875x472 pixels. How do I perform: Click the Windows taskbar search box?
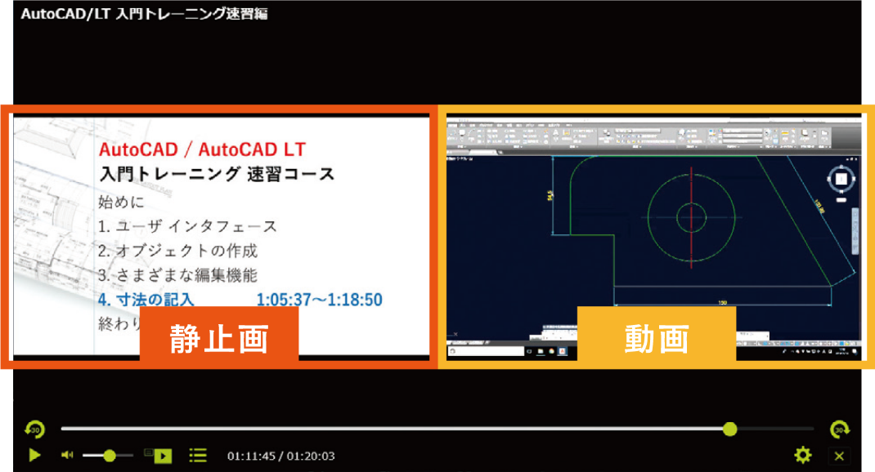pos(486,352)
